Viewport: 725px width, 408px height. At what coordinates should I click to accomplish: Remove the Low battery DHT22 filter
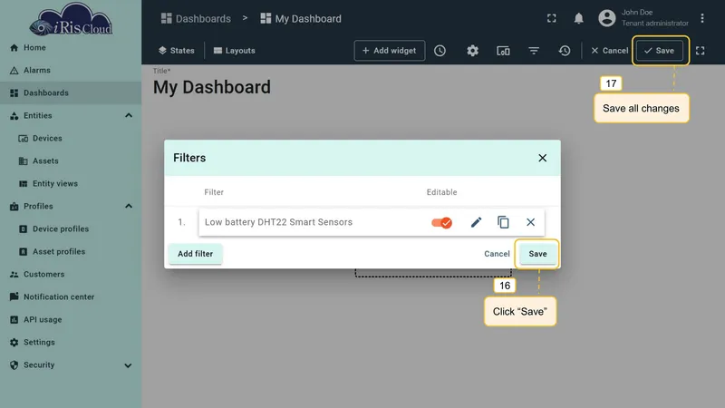(530, 222)
